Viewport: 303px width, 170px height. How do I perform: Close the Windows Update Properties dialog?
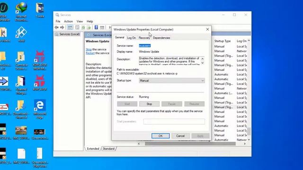pyautogui.click(x=207, y=29)
